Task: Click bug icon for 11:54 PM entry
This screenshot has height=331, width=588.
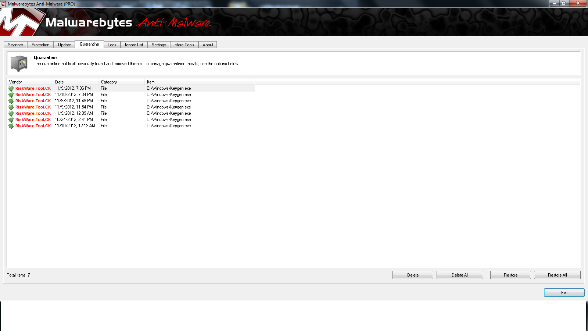Action: tap(11, 107)
